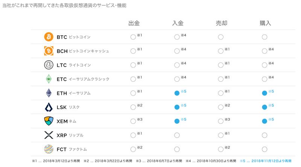The height and width of the screenshot is (167, 301).
Task: Click the 売却 column header
Action: [221, 23]
